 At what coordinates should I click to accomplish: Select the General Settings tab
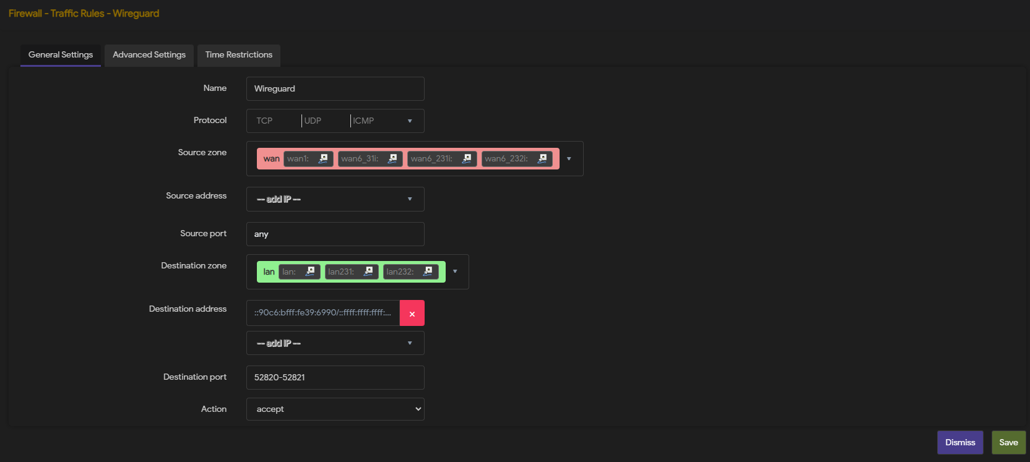click(x=61, y=55)
